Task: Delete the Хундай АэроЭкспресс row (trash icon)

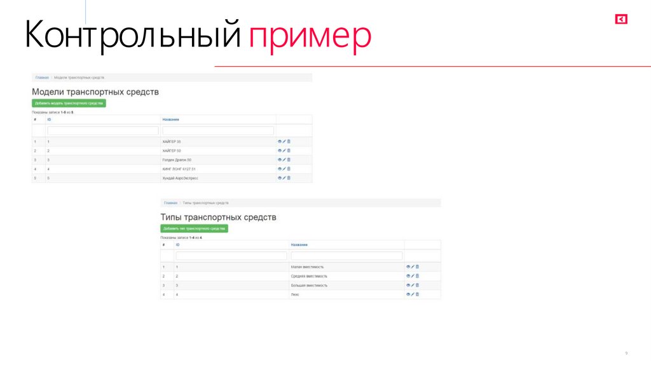Action: [x=289, y=178]
